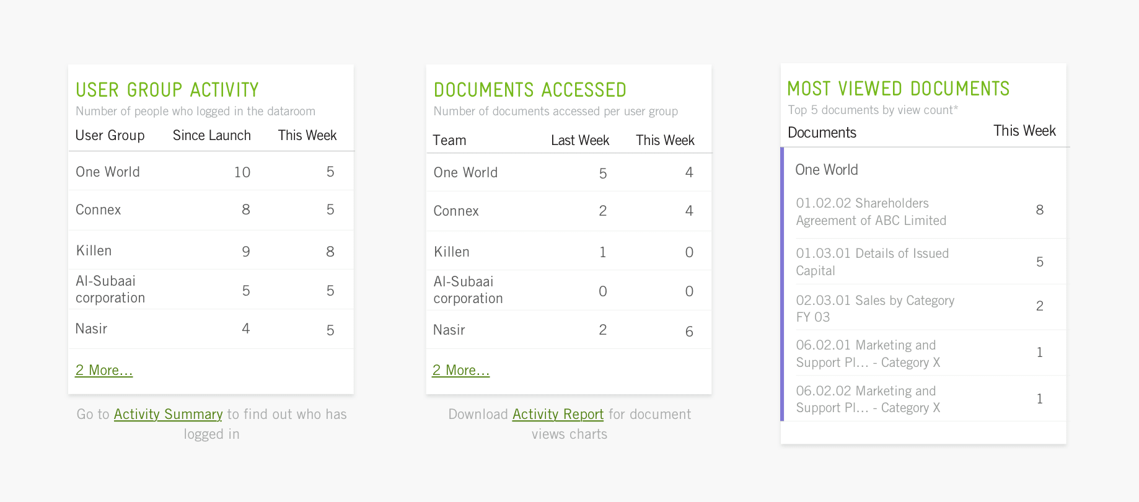Click the Team column header
The height and width of the screenshot is (502, 1139).
(449, 140)
